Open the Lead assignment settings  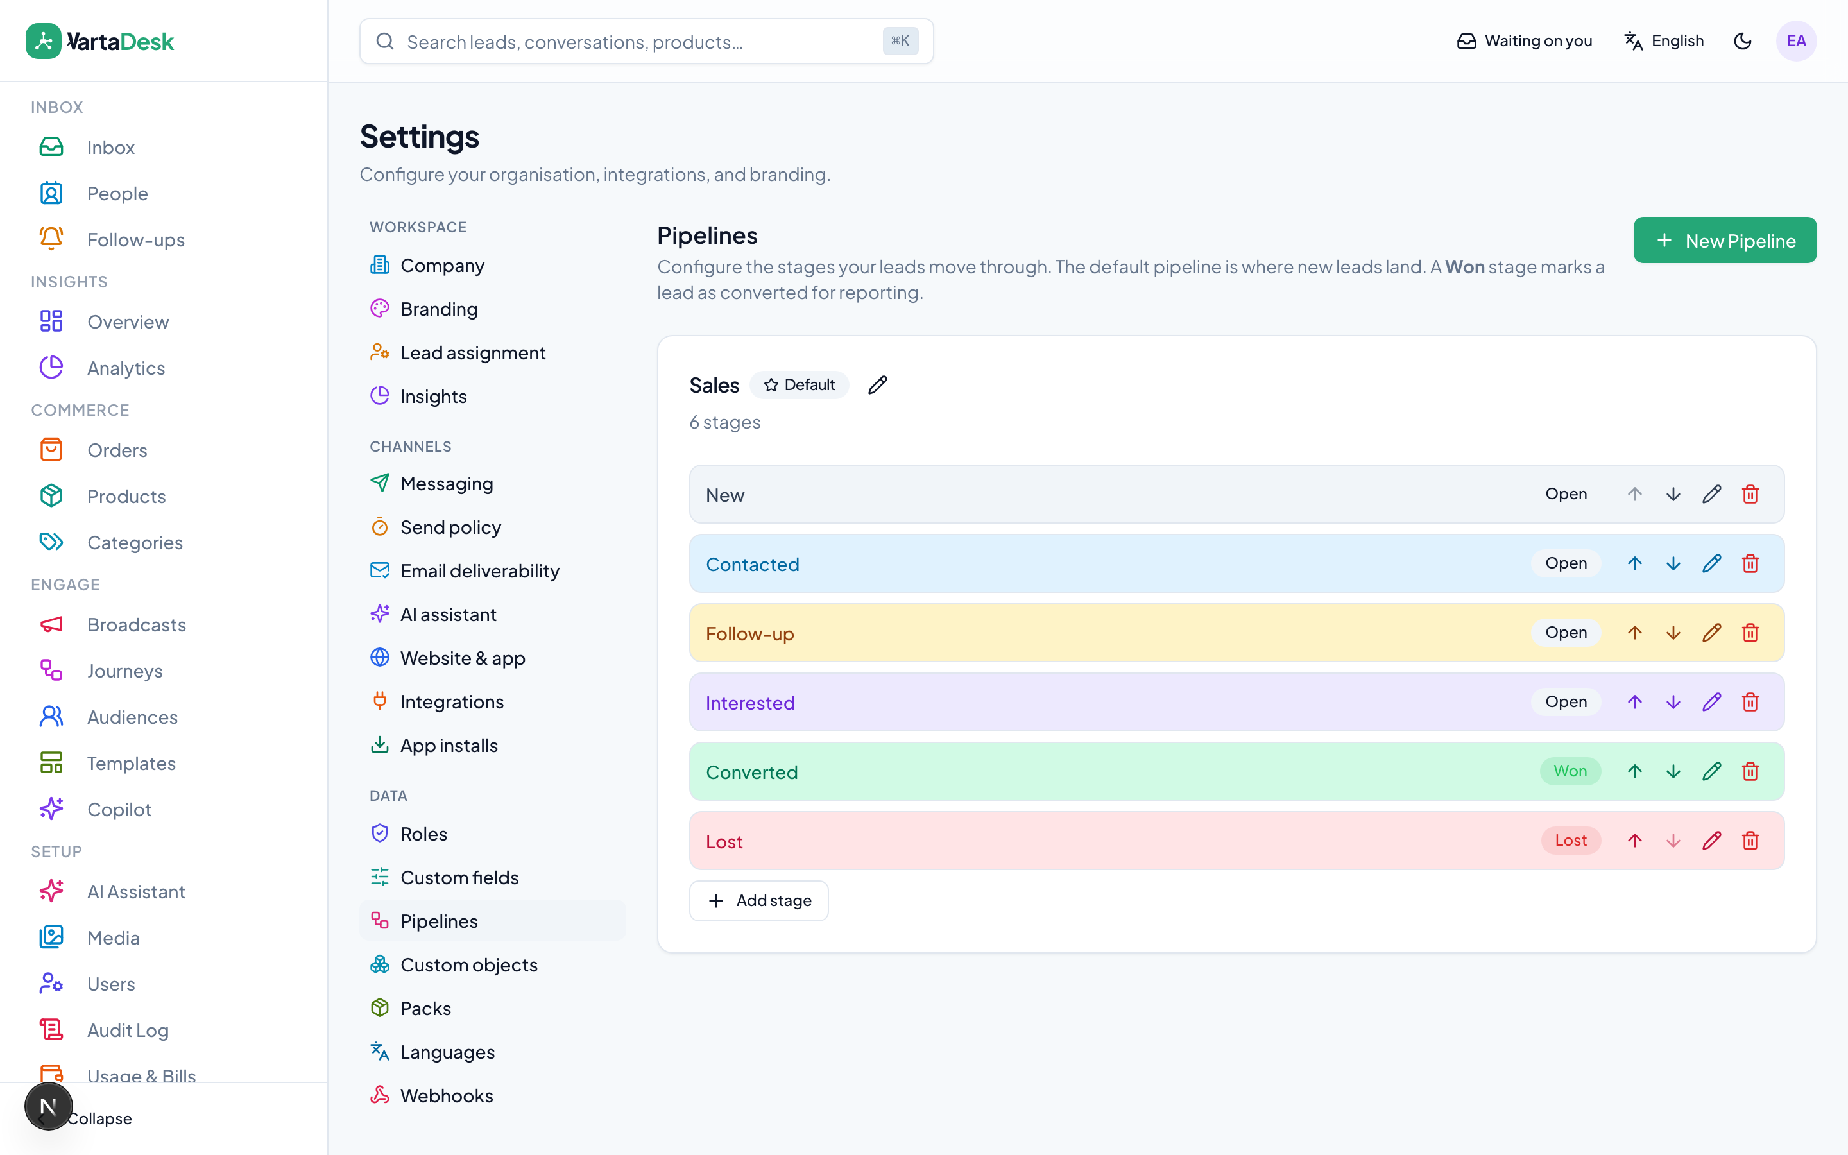pos(493,352)
